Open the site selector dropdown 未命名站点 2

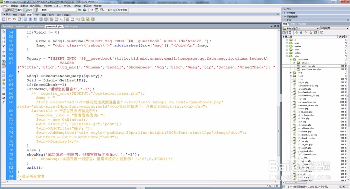(x=301, y=29)
